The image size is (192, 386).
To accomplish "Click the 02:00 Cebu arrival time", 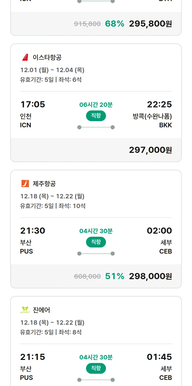I will (x=159, y=231).
